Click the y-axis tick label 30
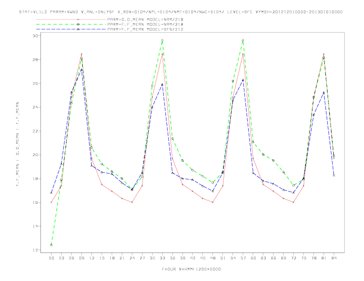 (35, 36)
